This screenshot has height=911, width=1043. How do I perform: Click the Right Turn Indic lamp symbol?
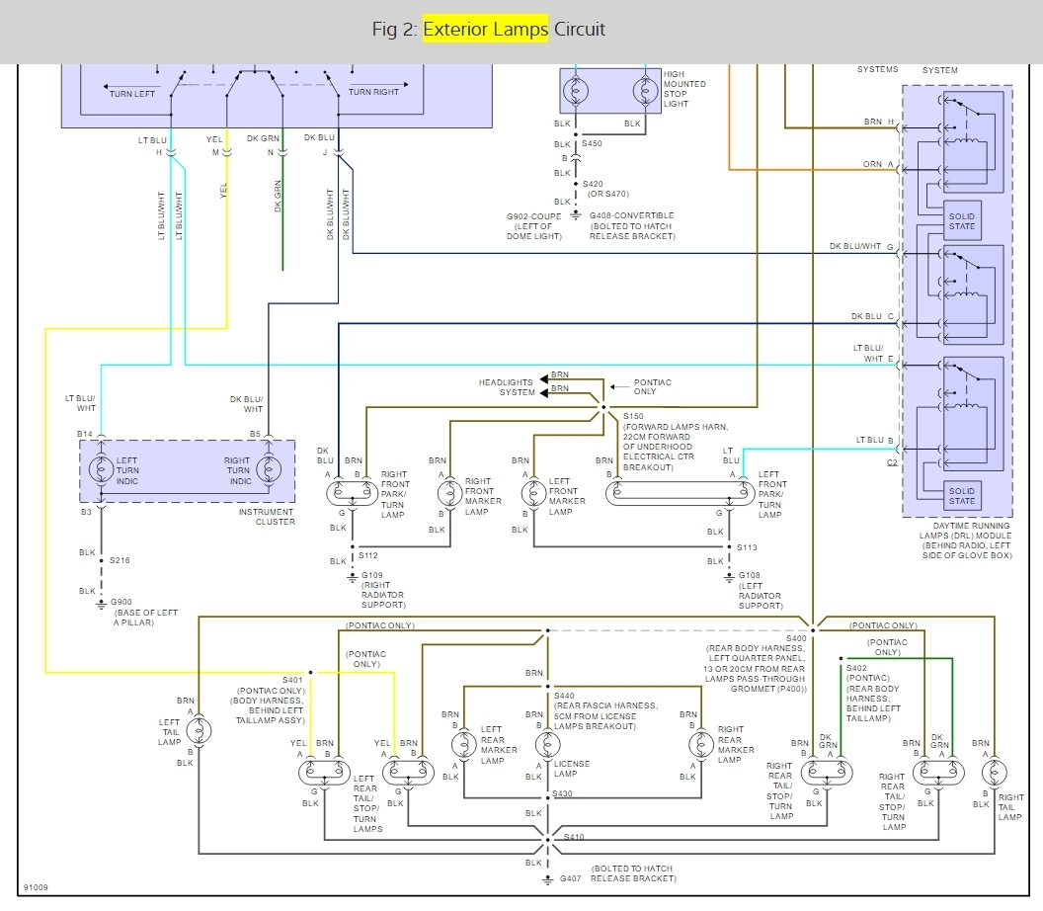coord(266,469)
